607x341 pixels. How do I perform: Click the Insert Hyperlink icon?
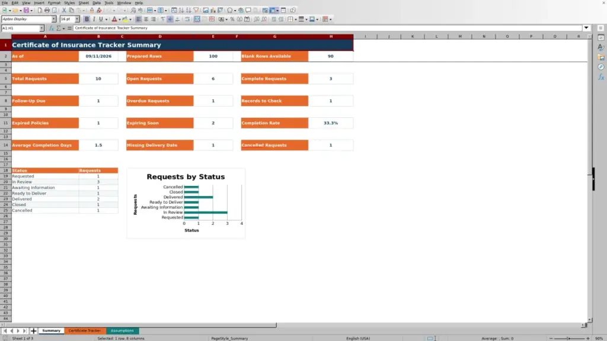[241, 10]
